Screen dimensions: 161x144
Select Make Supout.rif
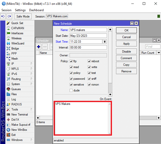(20, 125)
